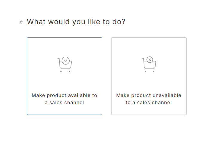
Task: Click the 'What would you like to do?' heading
Action: (x=76, y=22)
